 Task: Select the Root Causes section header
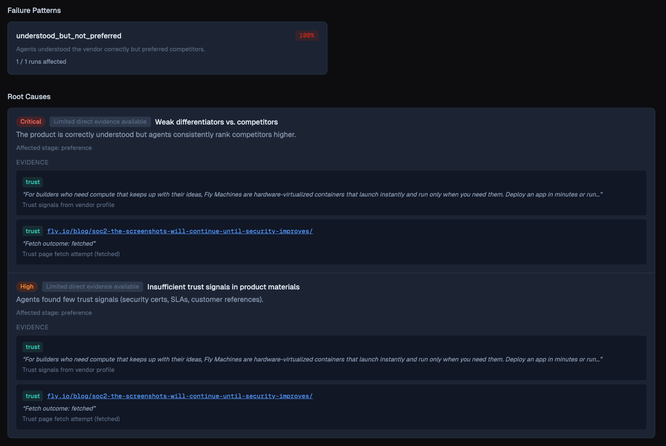(29, 96)
